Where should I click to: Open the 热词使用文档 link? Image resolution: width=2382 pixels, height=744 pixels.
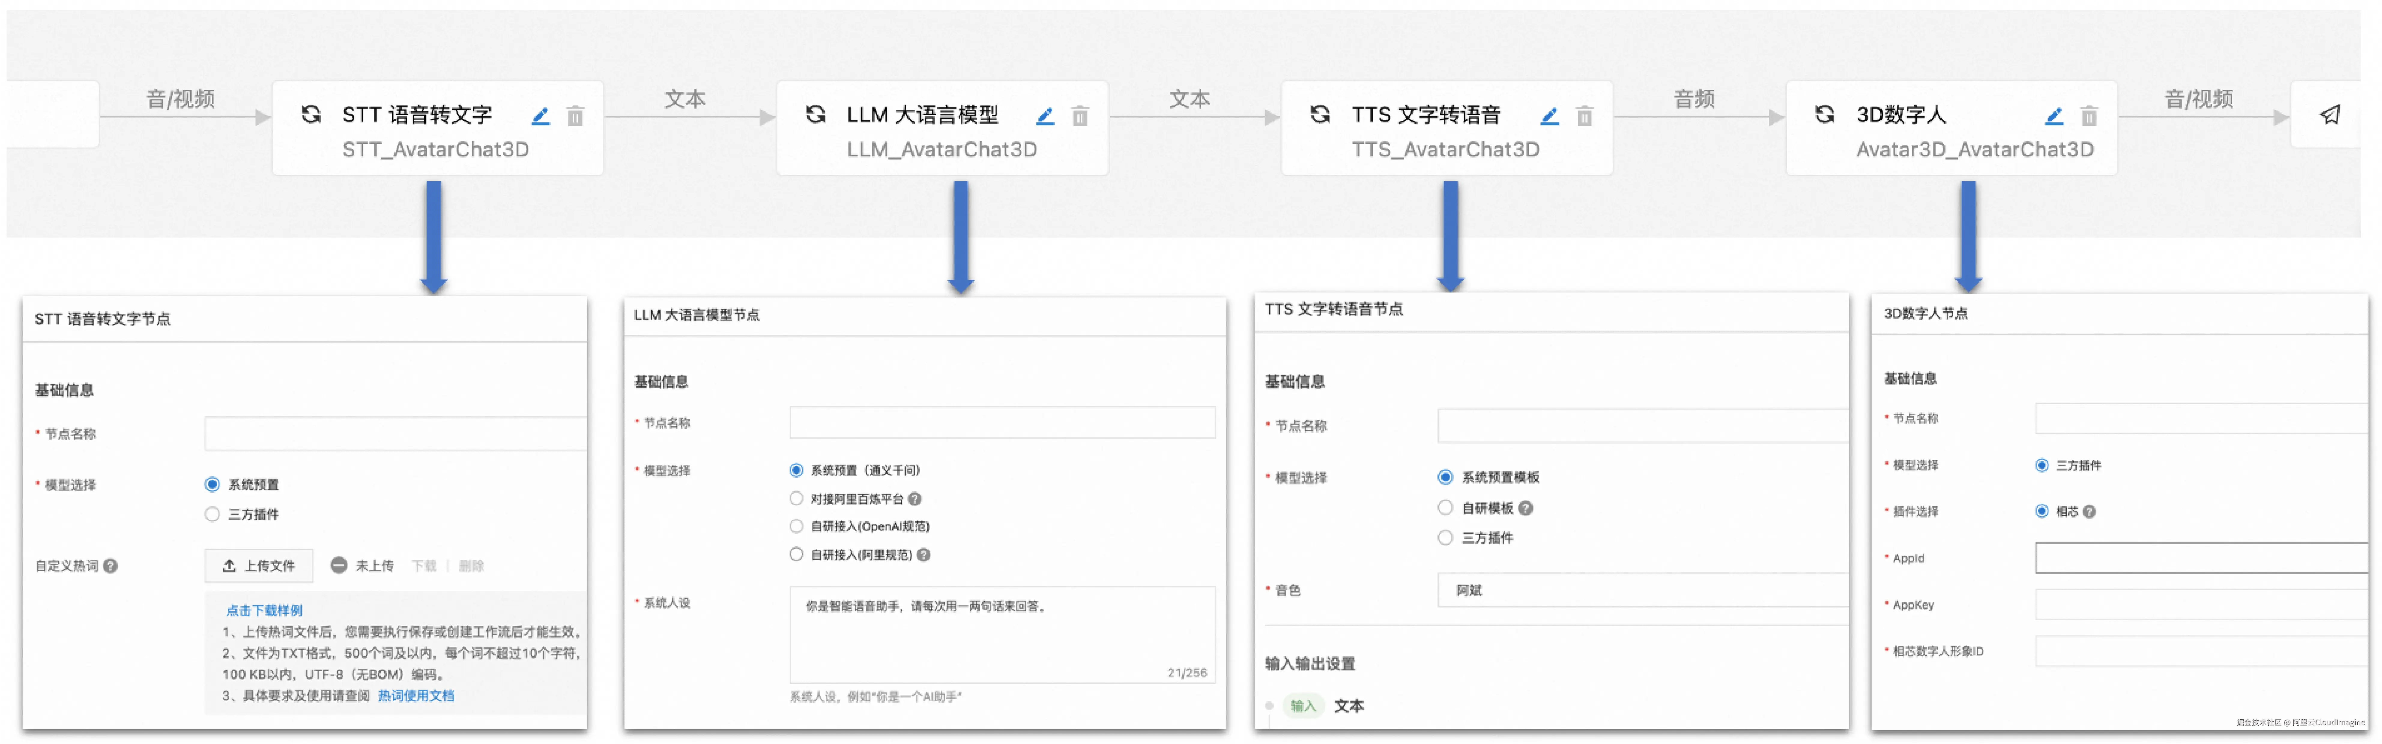(x=416, y=696)
